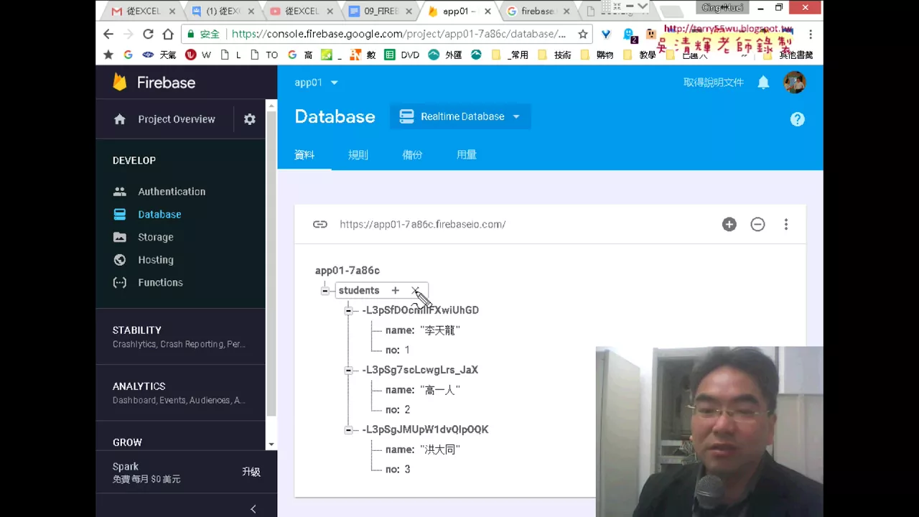Open notifications bell
The width and height of the screenshot is (919, 517).
[x=763, y=83]
